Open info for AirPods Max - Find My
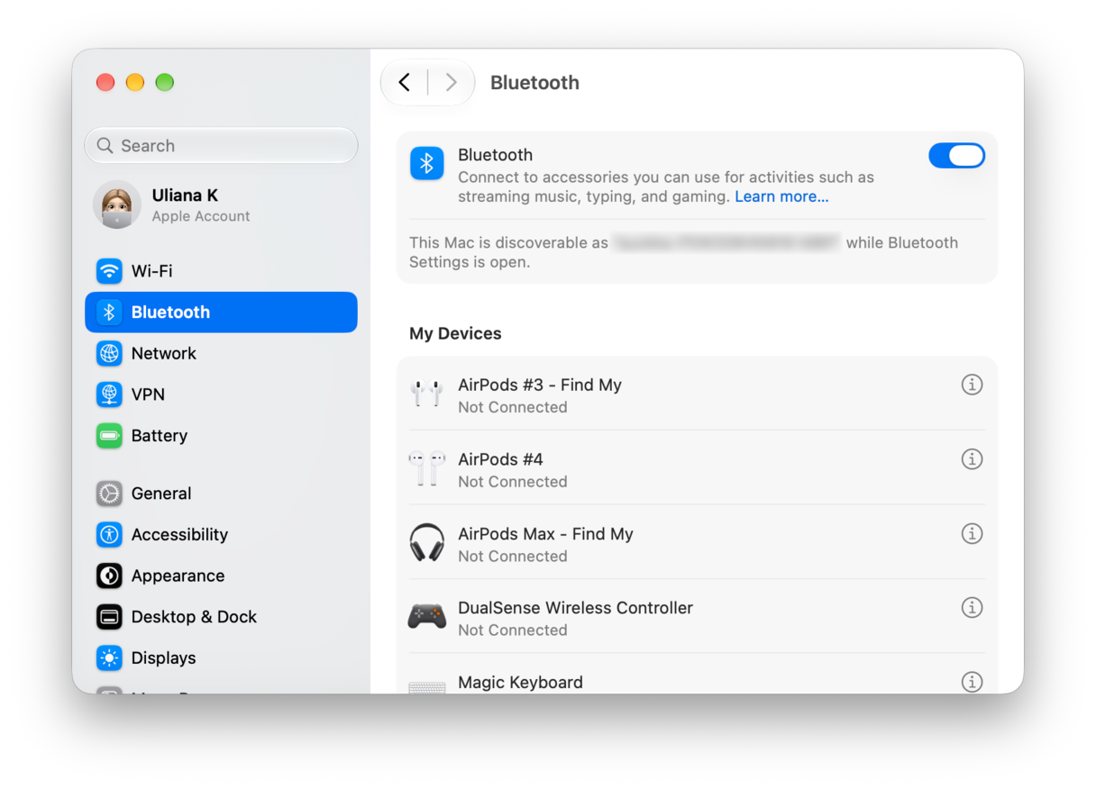The height and width of the screenshot is (789, 1096). (x=972, y=534)
